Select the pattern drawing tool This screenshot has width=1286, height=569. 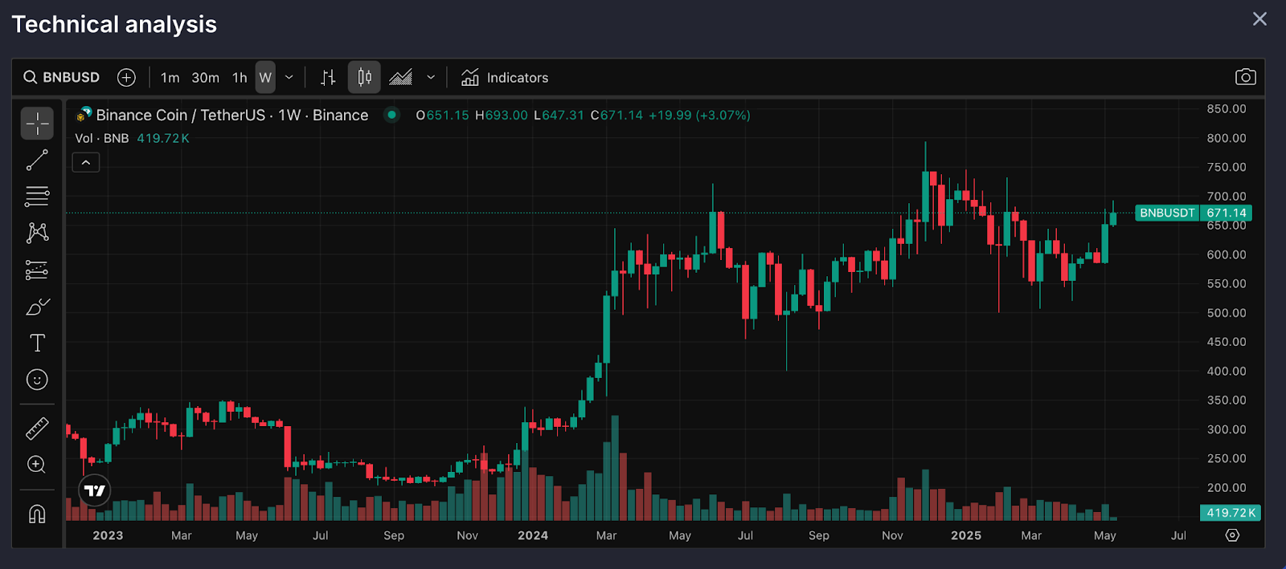37,233
